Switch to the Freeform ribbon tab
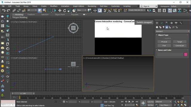The width and height of the screenshot is (191, 107). tap(31, 15)
